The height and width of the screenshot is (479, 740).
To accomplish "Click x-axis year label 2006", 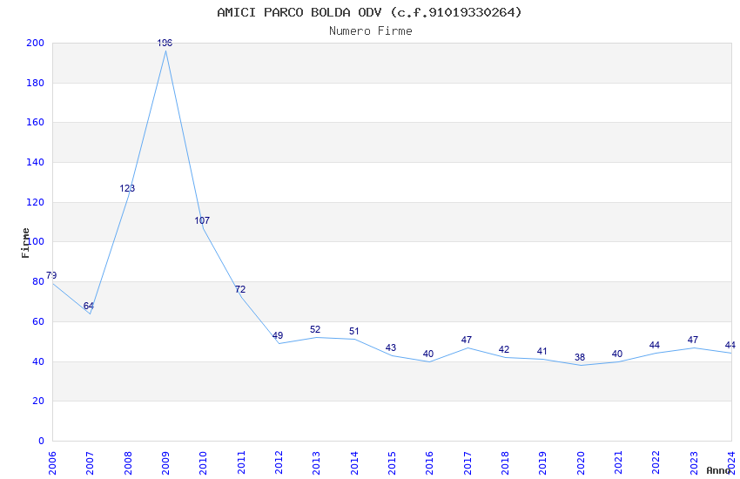I will (x=52, y=463).
